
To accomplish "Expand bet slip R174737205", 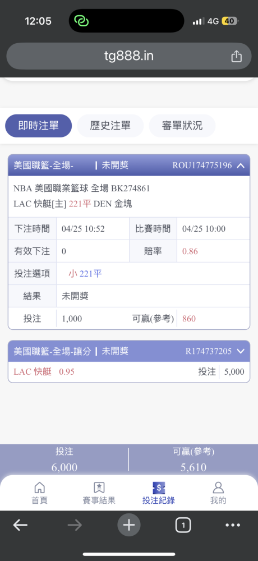I will pyautogui.click(x=241, y=351).
